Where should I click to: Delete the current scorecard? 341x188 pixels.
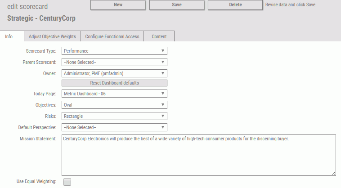click(x=235, y=5)
